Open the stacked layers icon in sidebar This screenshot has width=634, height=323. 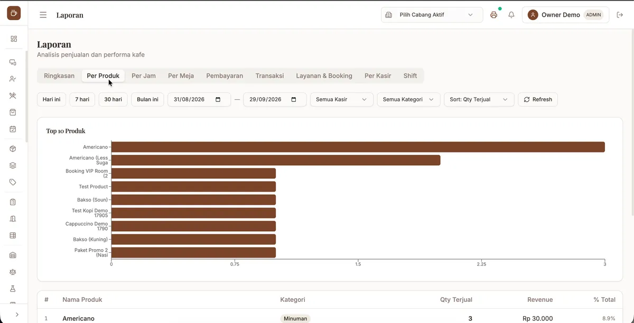tap(13, 165)
